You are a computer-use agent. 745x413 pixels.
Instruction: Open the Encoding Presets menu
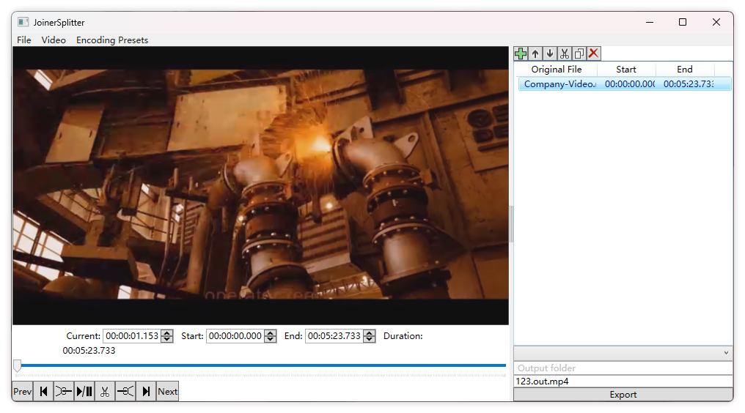click(x=112, y=40)
